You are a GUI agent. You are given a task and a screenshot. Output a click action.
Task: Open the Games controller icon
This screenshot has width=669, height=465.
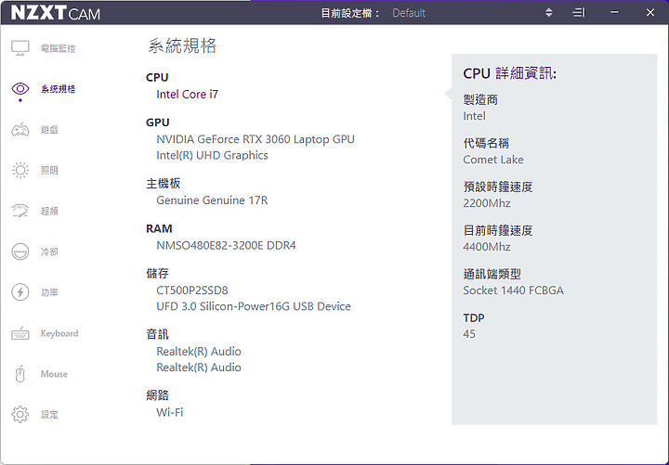[20, 130]
